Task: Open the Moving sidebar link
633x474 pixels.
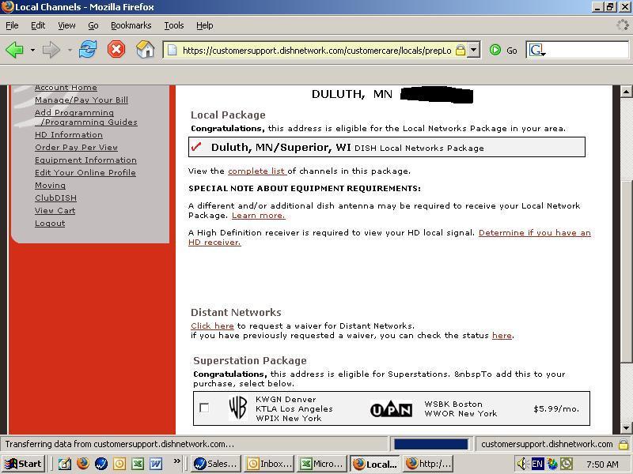Action: tap(50, 186)
